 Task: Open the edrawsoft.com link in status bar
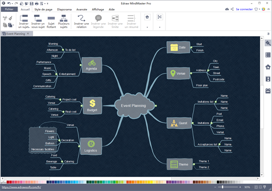[x=21, y=187]
